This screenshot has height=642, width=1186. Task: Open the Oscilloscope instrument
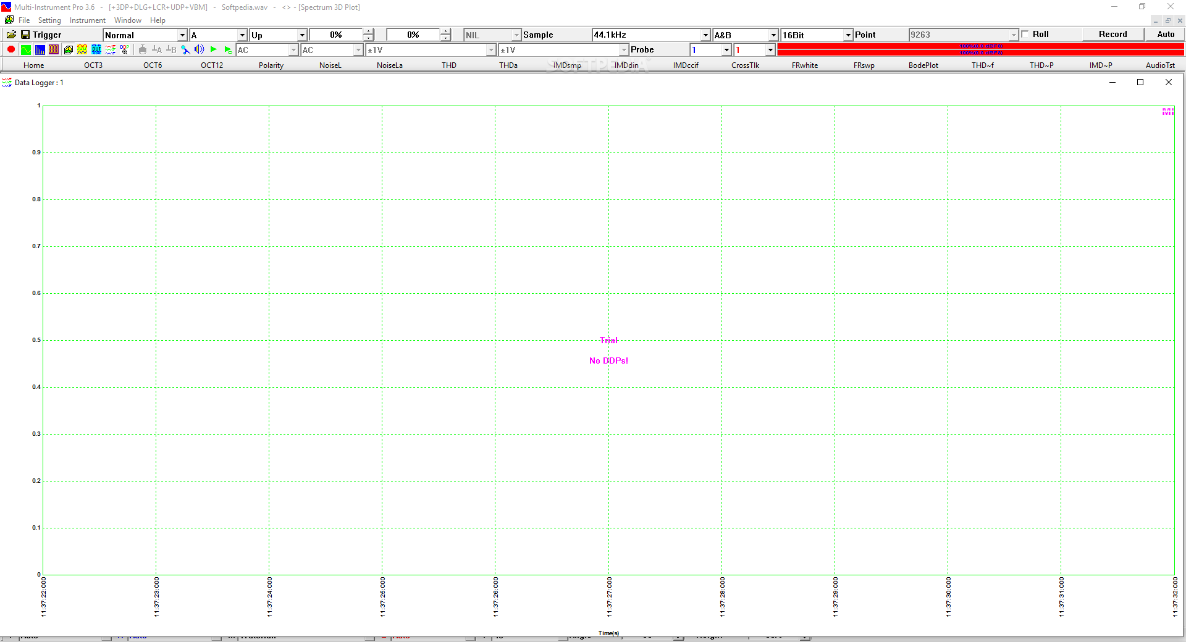point(25,49)
